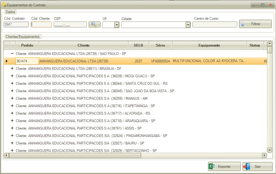This screenshot has width=276, height=174.
Task: Click the Série column header
Action: point(160,45)
